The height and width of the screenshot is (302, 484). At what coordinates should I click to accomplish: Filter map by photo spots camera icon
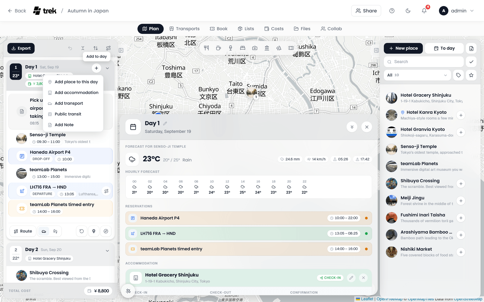[255, 48]
